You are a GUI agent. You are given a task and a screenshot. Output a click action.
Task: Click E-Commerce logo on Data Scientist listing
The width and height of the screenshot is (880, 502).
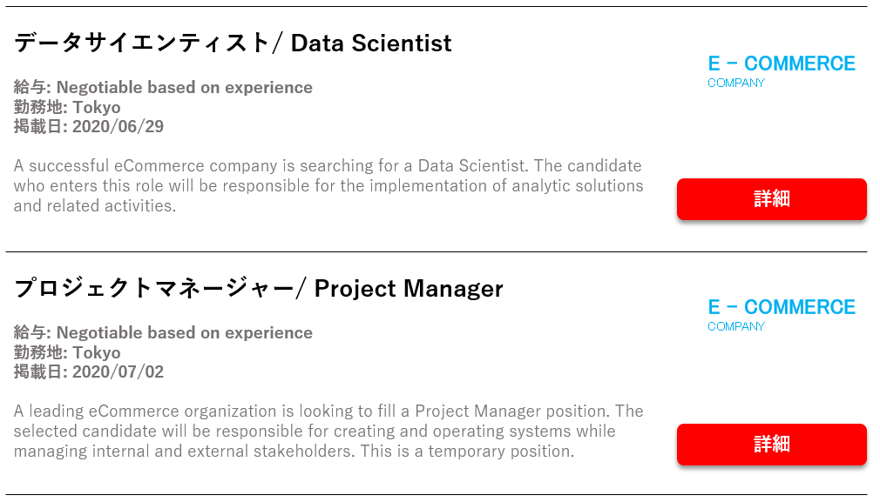(782, 71)
